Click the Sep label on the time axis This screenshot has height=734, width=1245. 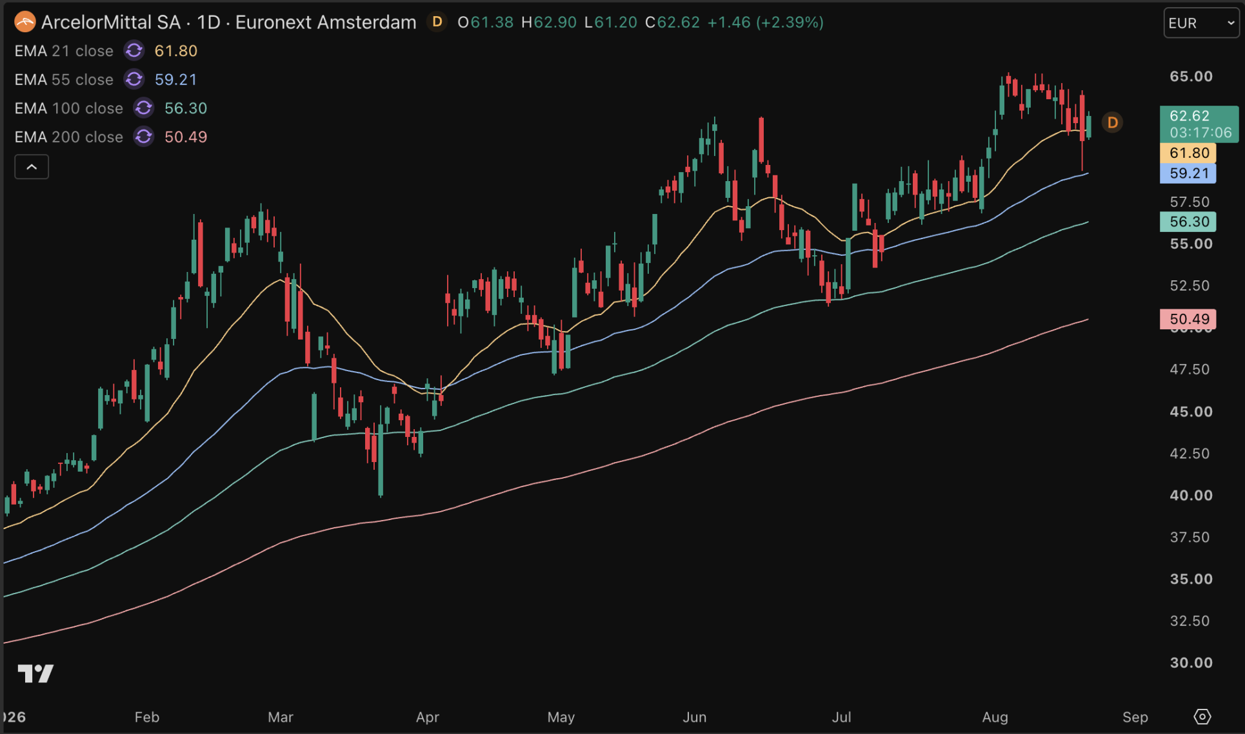pos(1135,717)
